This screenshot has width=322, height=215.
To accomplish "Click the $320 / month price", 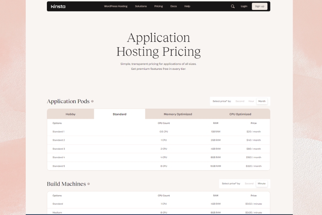I will (254, 166).
